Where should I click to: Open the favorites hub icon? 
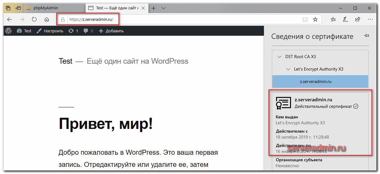[x=333, y=19]
